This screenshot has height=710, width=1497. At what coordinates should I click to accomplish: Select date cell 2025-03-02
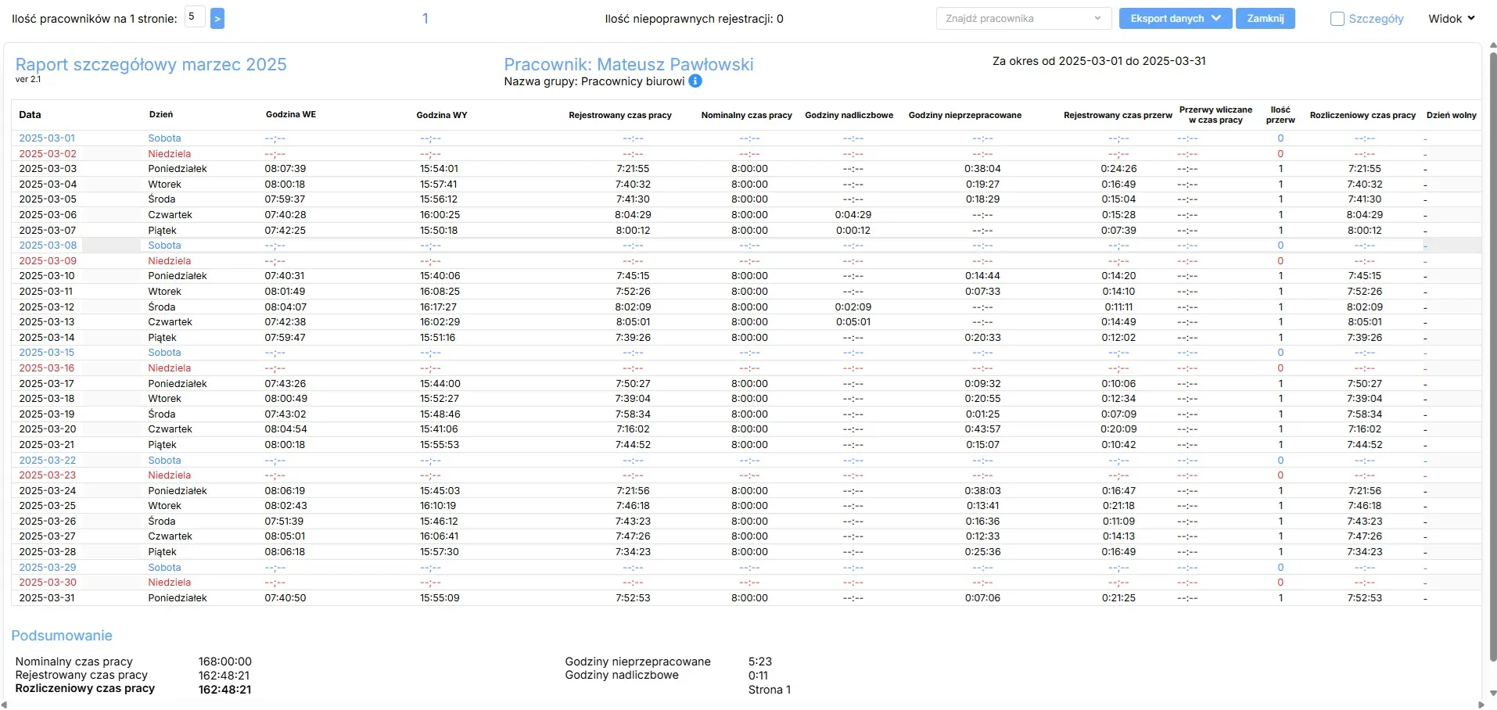tap(48, 154)
